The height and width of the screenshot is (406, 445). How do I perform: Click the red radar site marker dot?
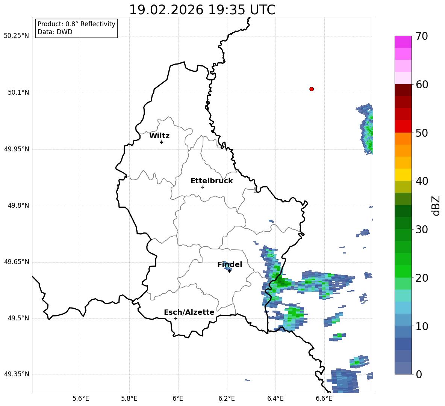coord(312,89)
